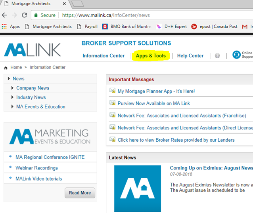
Task: Click envelope icon beside My Mortgage Planner App
Action: tap(113, 90)
